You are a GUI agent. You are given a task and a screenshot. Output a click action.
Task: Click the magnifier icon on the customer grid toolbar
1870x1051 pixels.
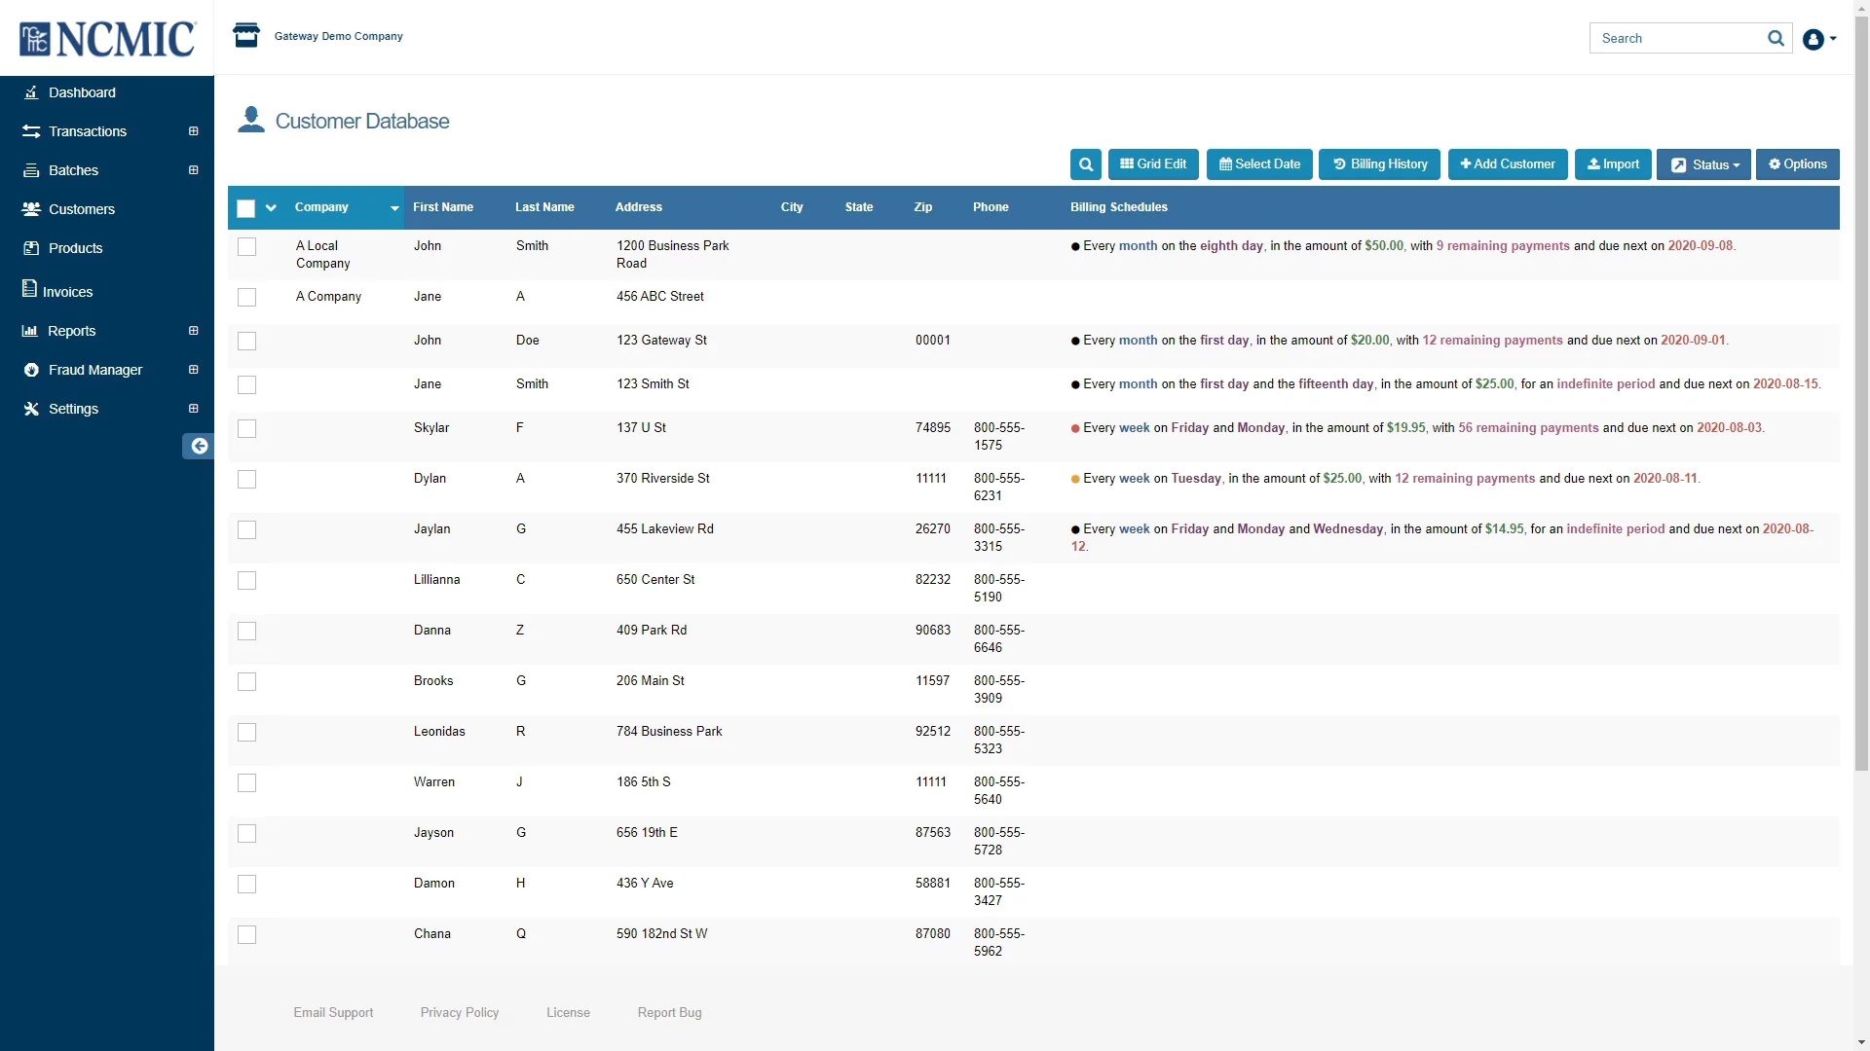click(x=1085, y=164)
